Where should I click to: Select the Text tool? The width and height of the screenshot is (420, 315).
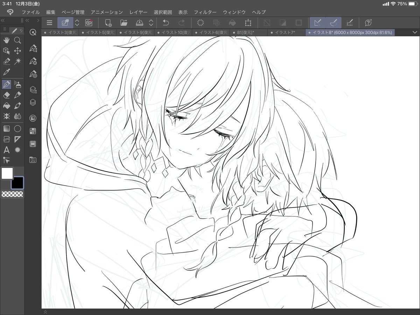point(6,150)
